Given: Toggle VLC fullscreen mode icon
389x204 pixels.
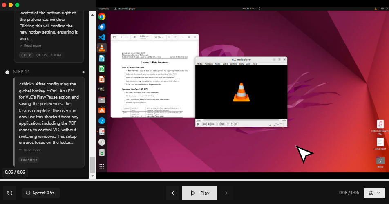Looking at the screenshot, I should [x=218, y=124].
